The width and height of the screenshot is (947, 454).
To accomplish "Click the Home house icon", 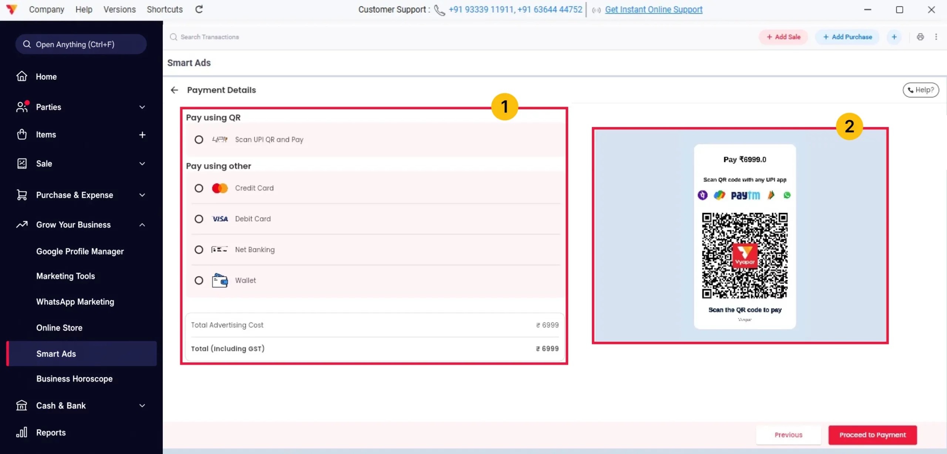I will click(x=22, y=76).
